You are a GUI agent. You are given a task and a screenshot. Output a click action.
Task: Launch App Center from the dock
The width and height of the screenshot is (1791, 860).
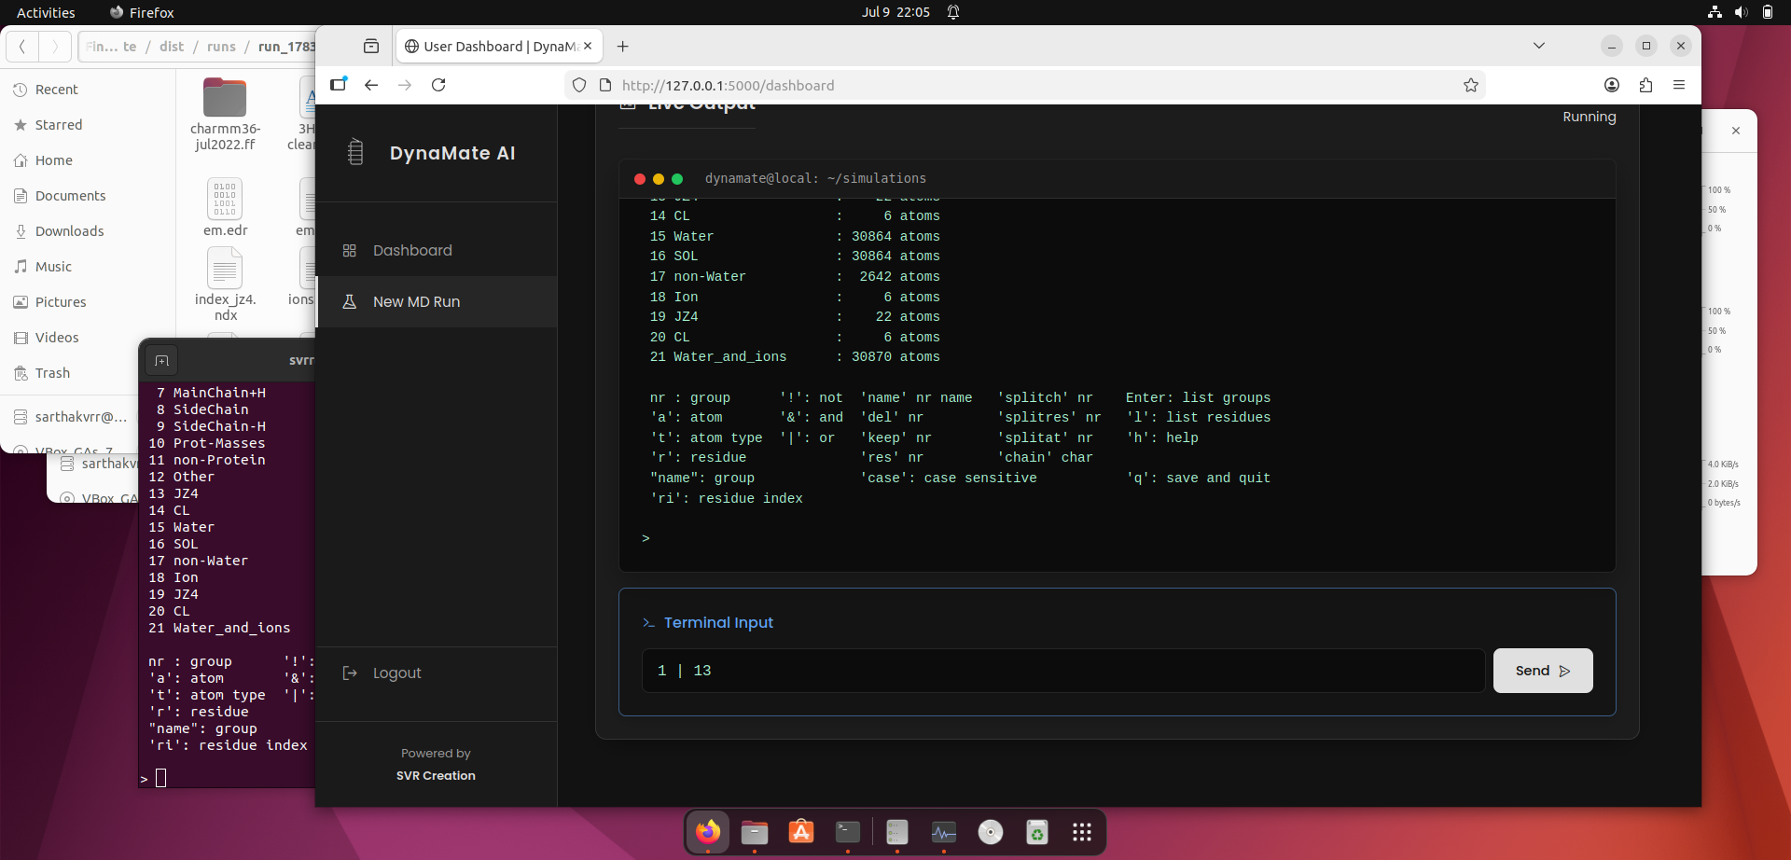[801, 832]
